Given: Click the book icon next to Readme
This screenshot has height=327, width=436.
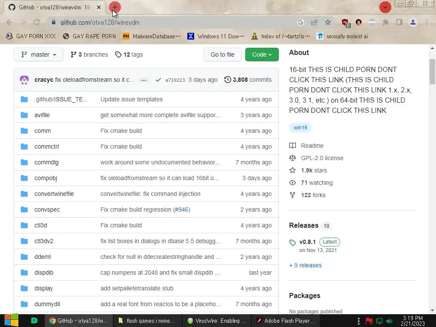Looking at the screenshot, I should 293,146.
